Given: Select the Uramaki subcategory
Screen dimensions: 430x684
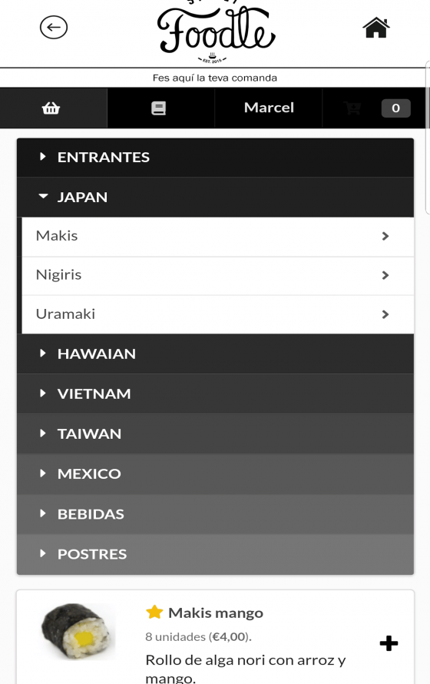Looking at the screenshot, I should [218, 314].
